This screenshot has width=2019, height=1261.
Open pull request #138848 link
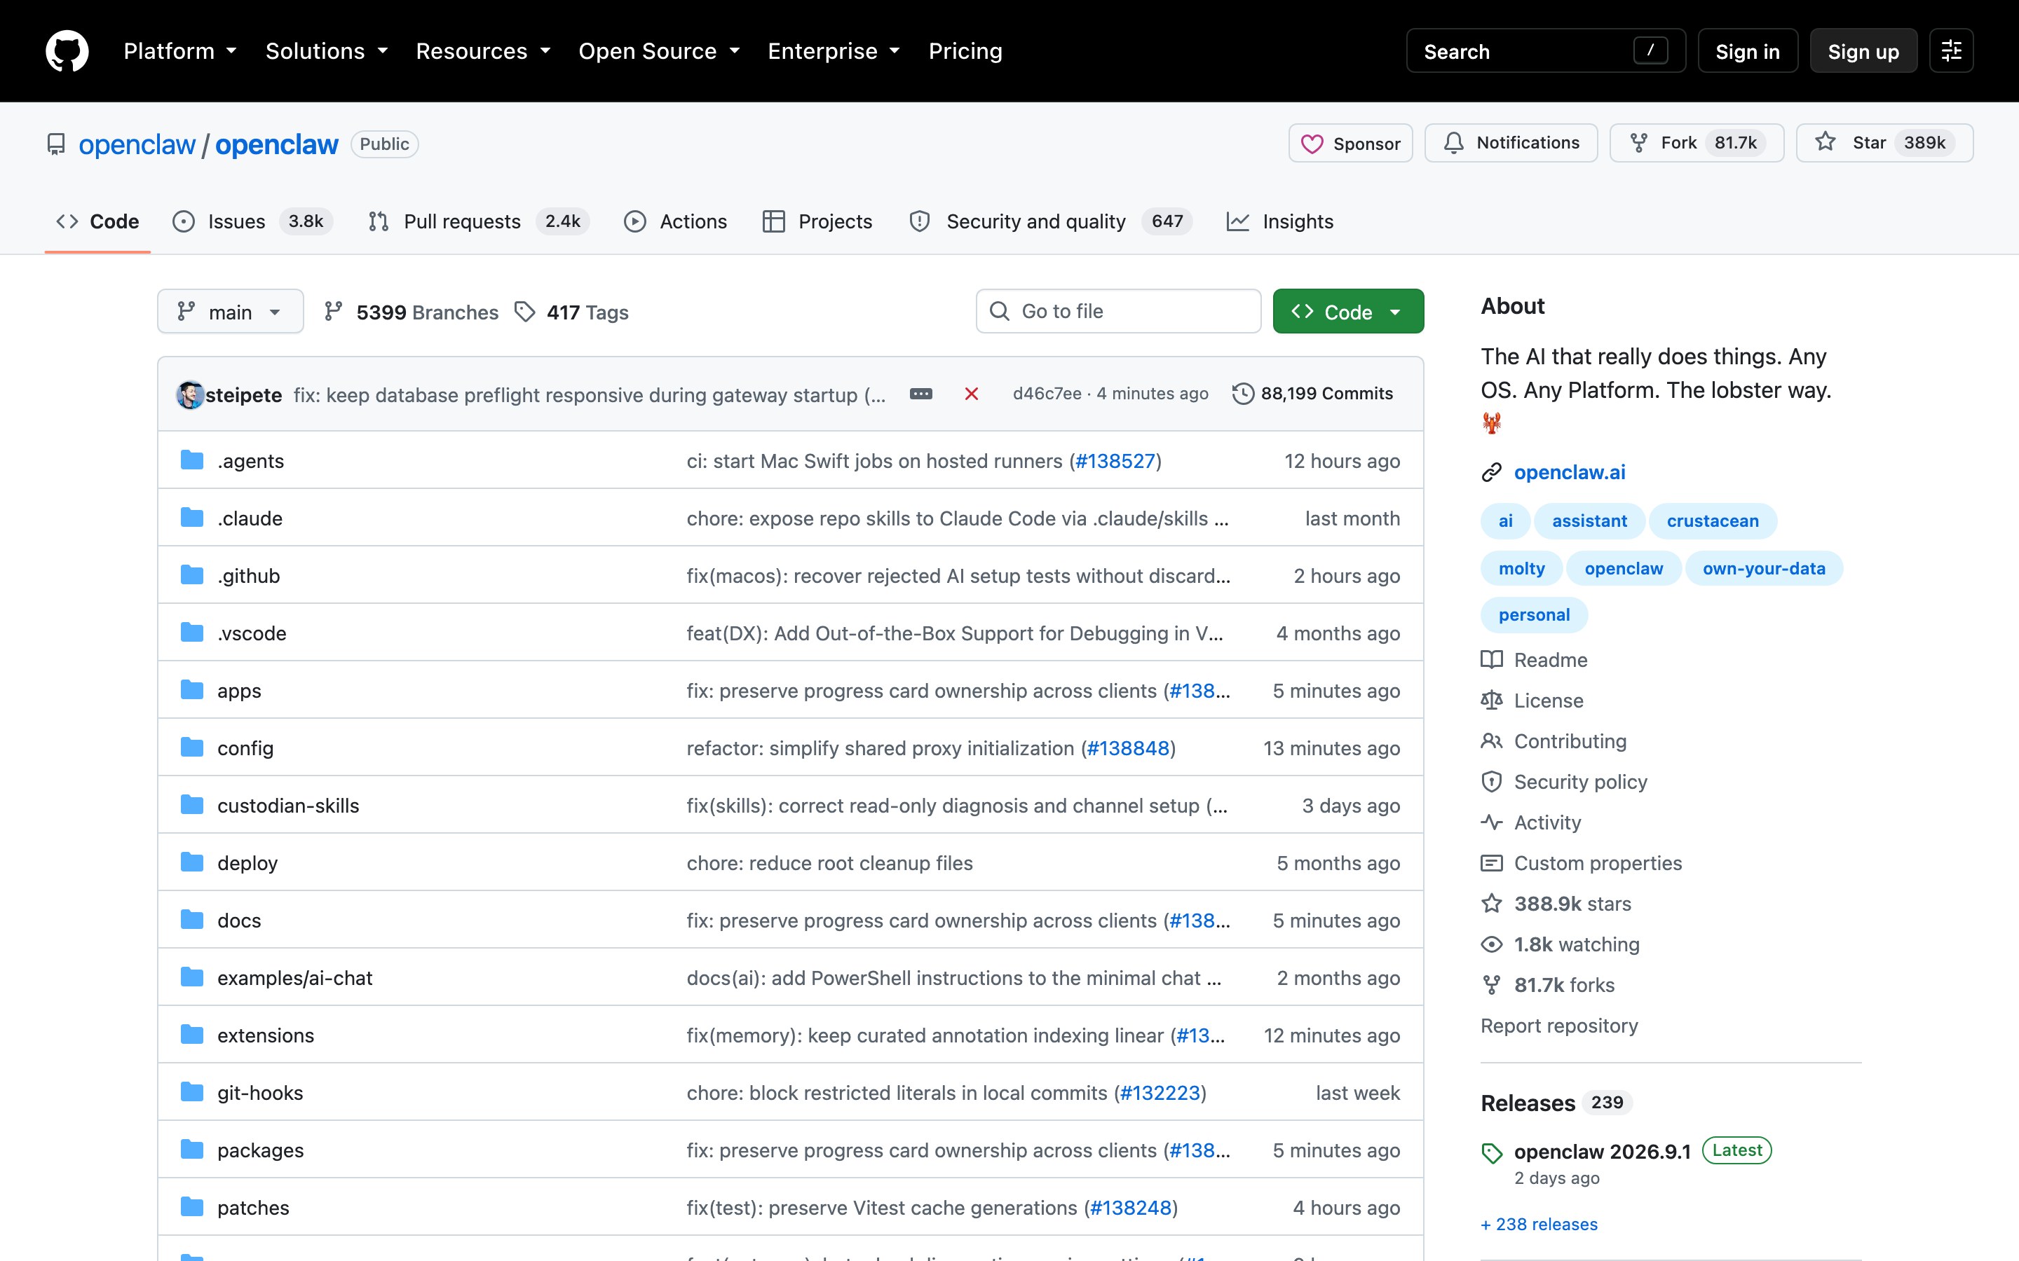tap(1128, 748)
